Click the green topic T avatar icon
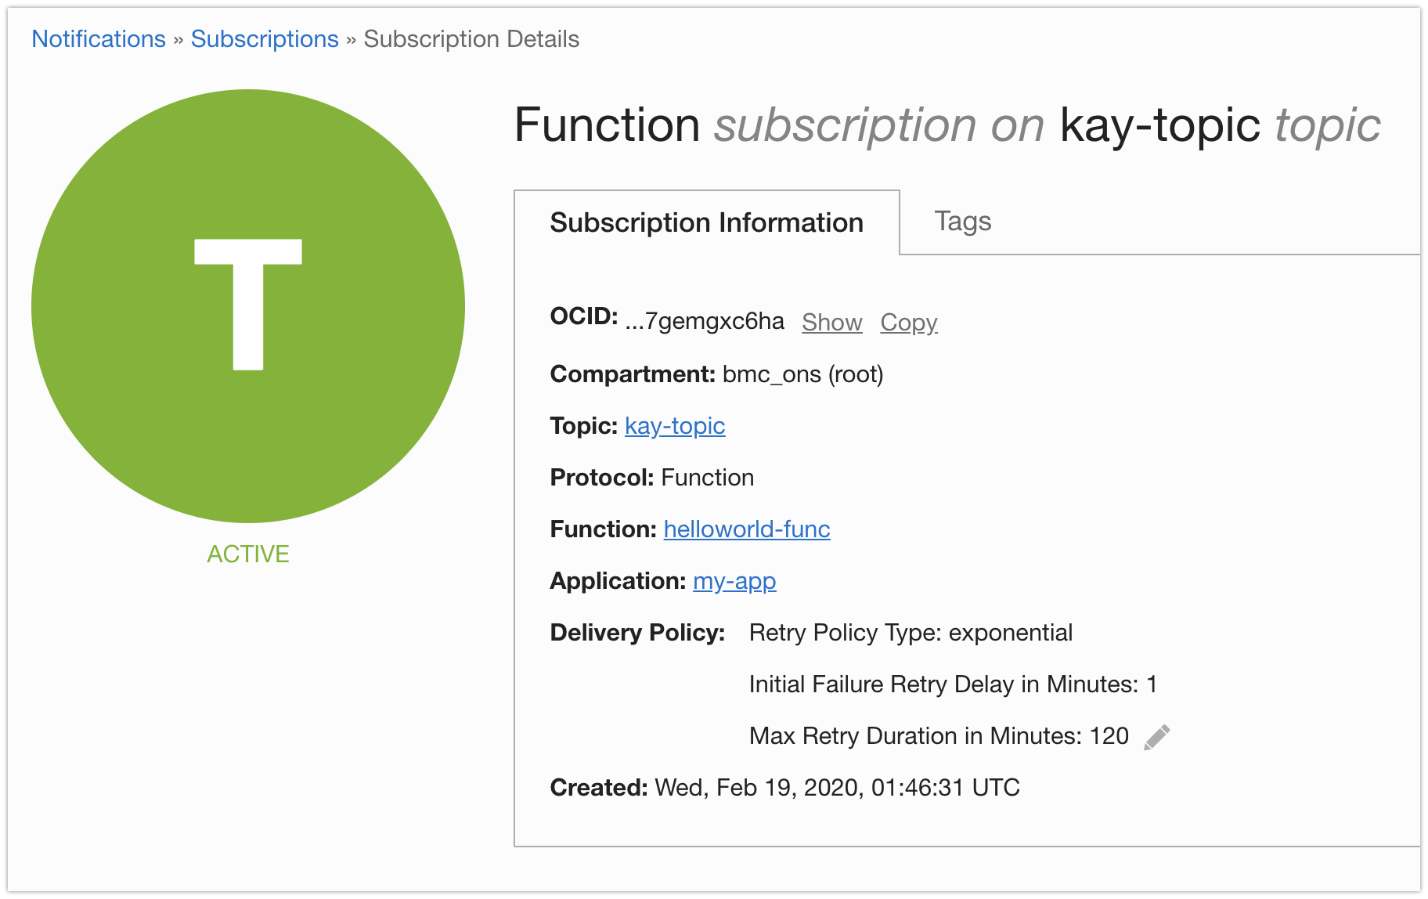 pyautogui.click(x=248, y=306)
